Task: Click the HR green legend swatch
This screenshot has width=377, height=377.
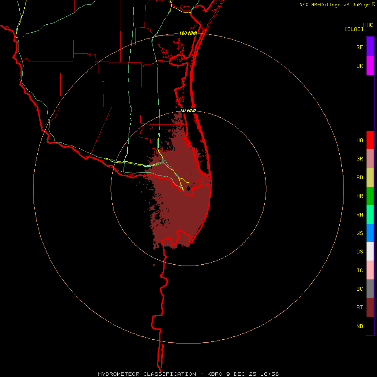Action: coord(370,196)
